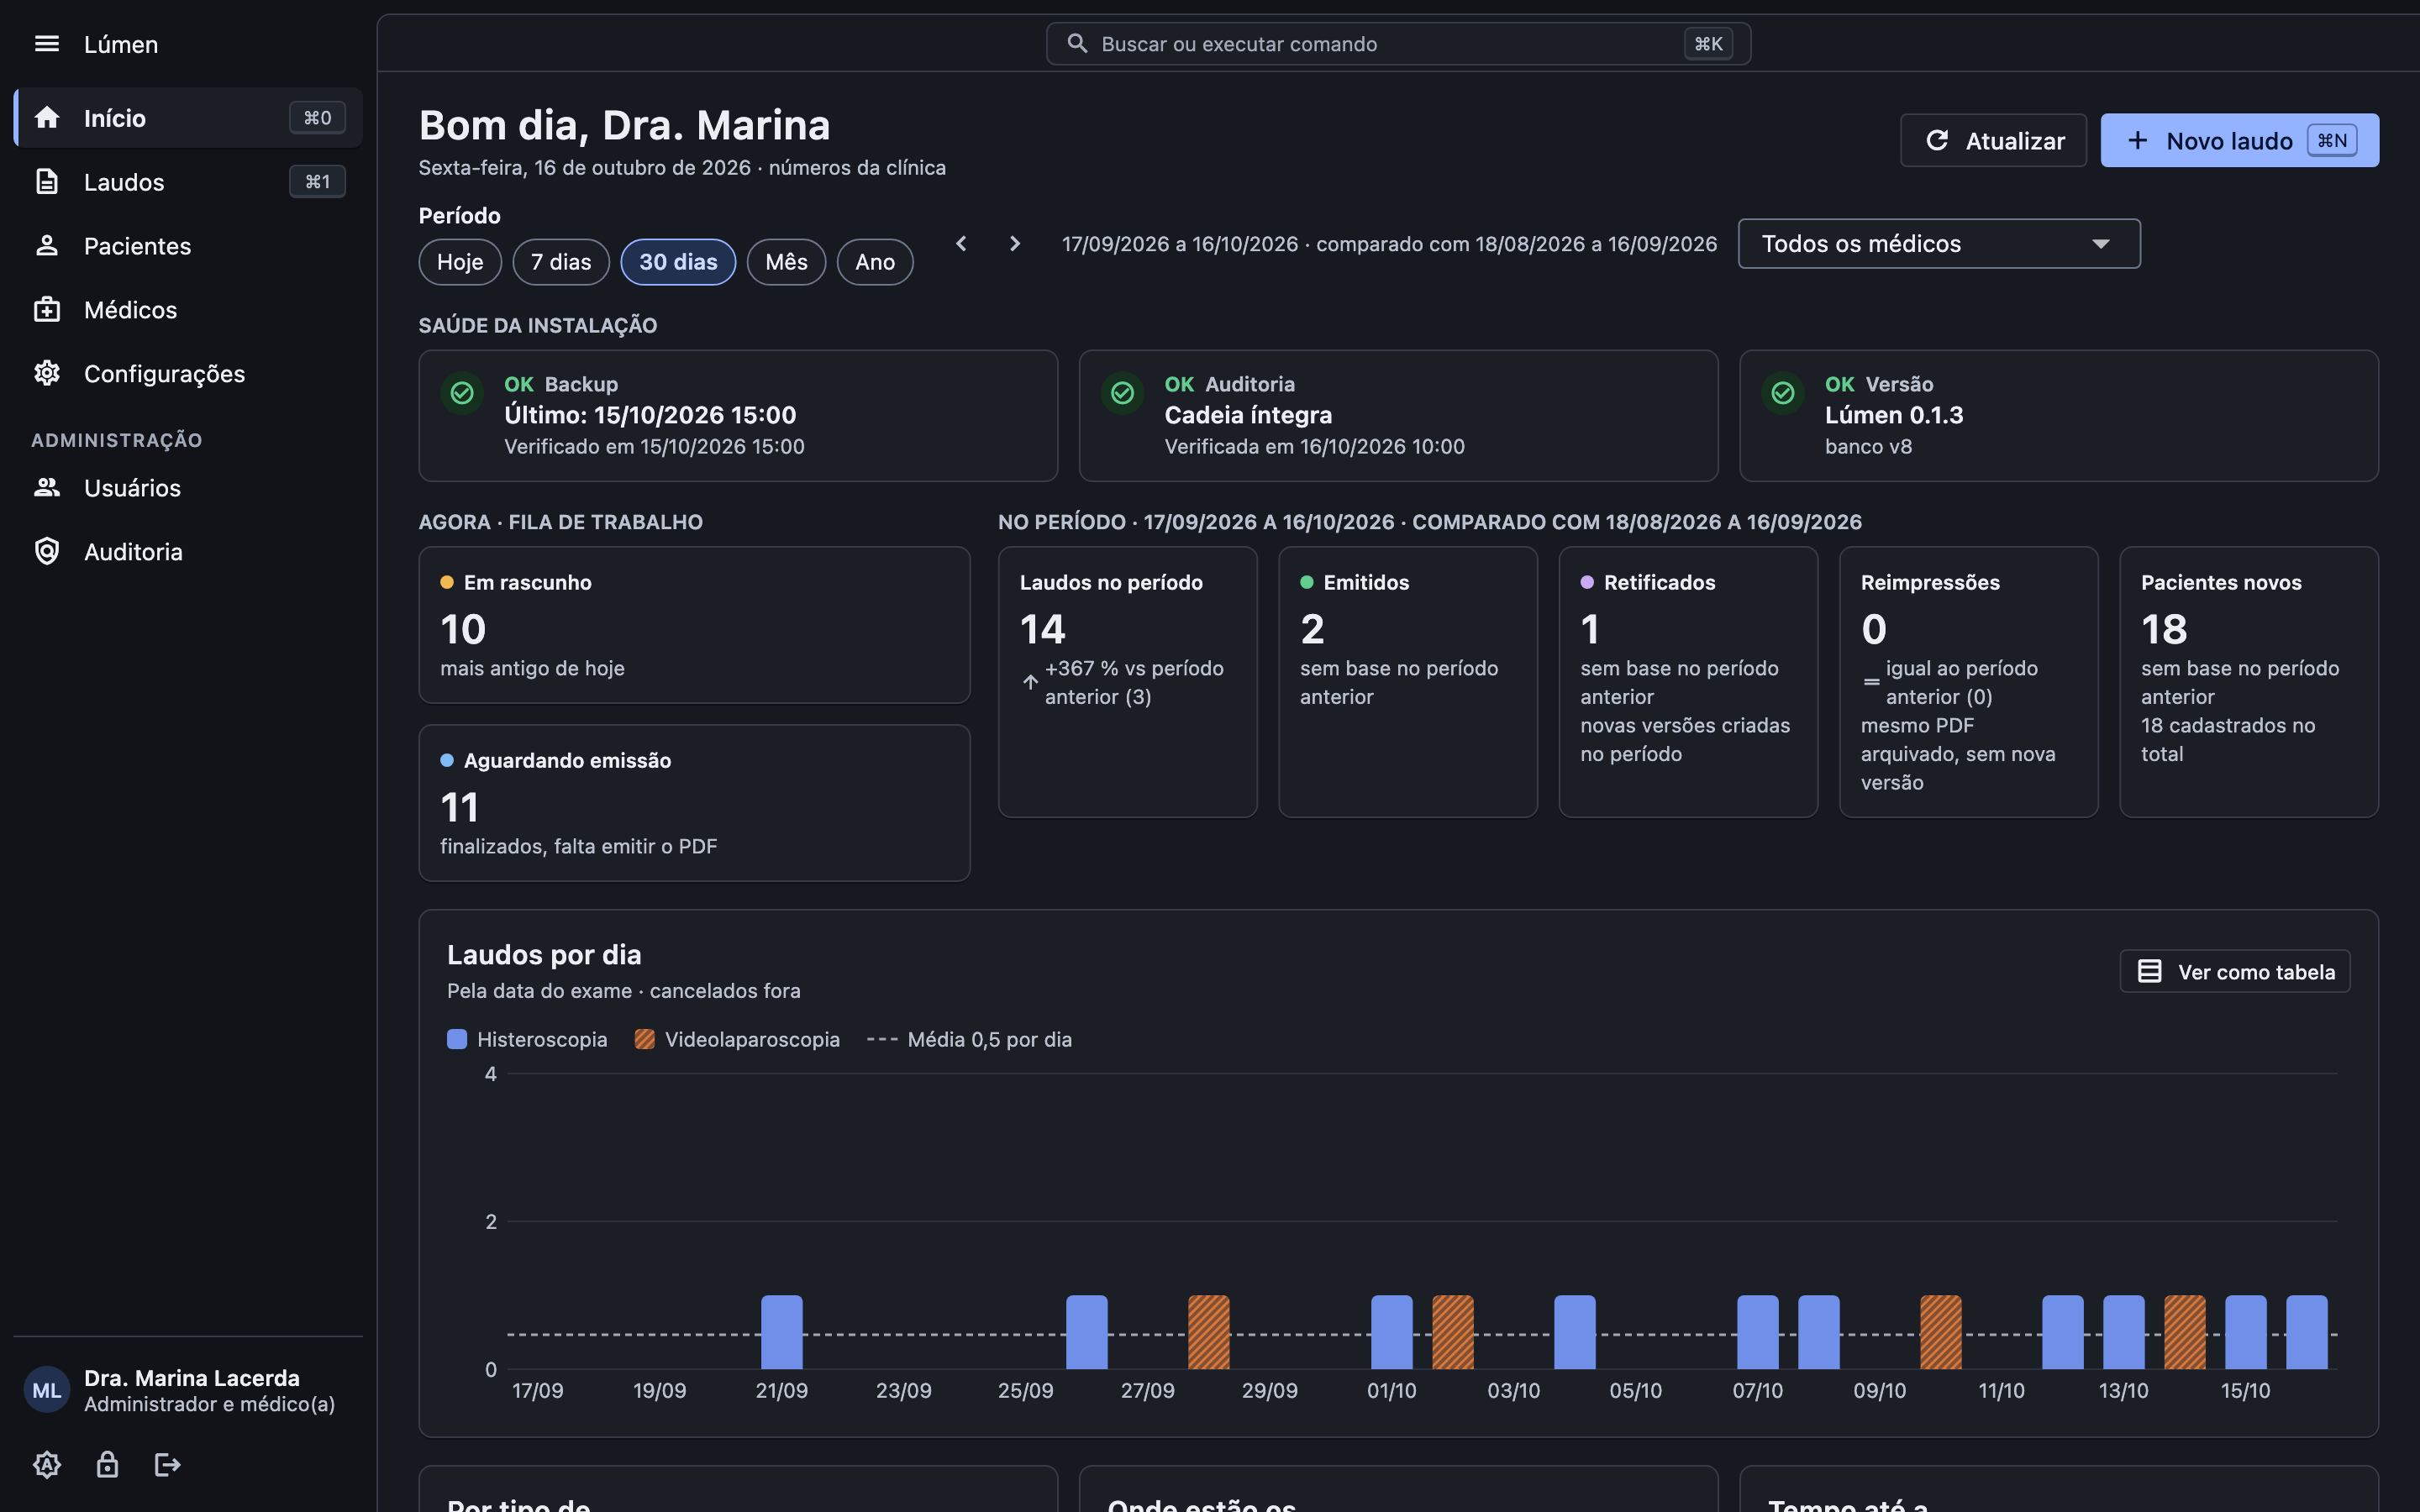Click the Versão OK check icon

click(1782, 393)
